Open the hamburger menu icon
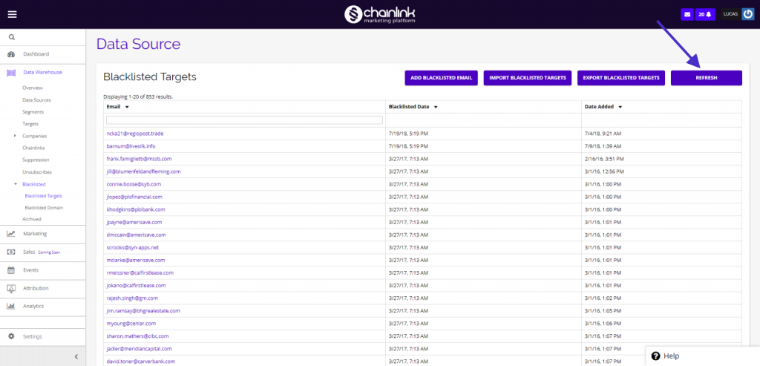760x366 pixels. click(x=12, y=14)
